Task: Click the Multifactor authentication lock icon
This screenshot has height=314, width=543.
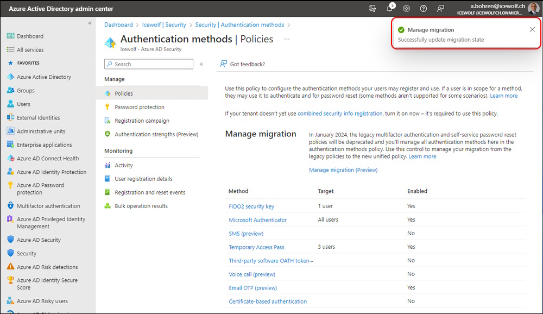Action: (10, 205)
